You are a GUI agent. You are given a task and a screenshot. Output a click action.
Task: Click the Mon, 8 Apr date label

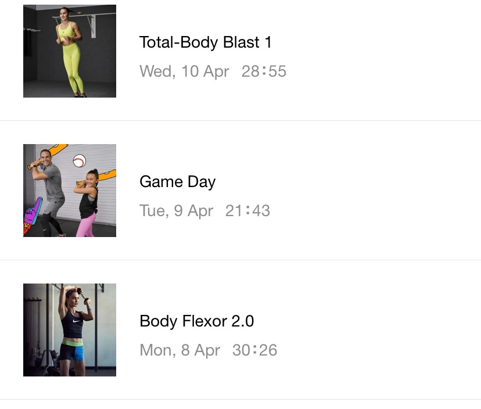click(180, 350)
